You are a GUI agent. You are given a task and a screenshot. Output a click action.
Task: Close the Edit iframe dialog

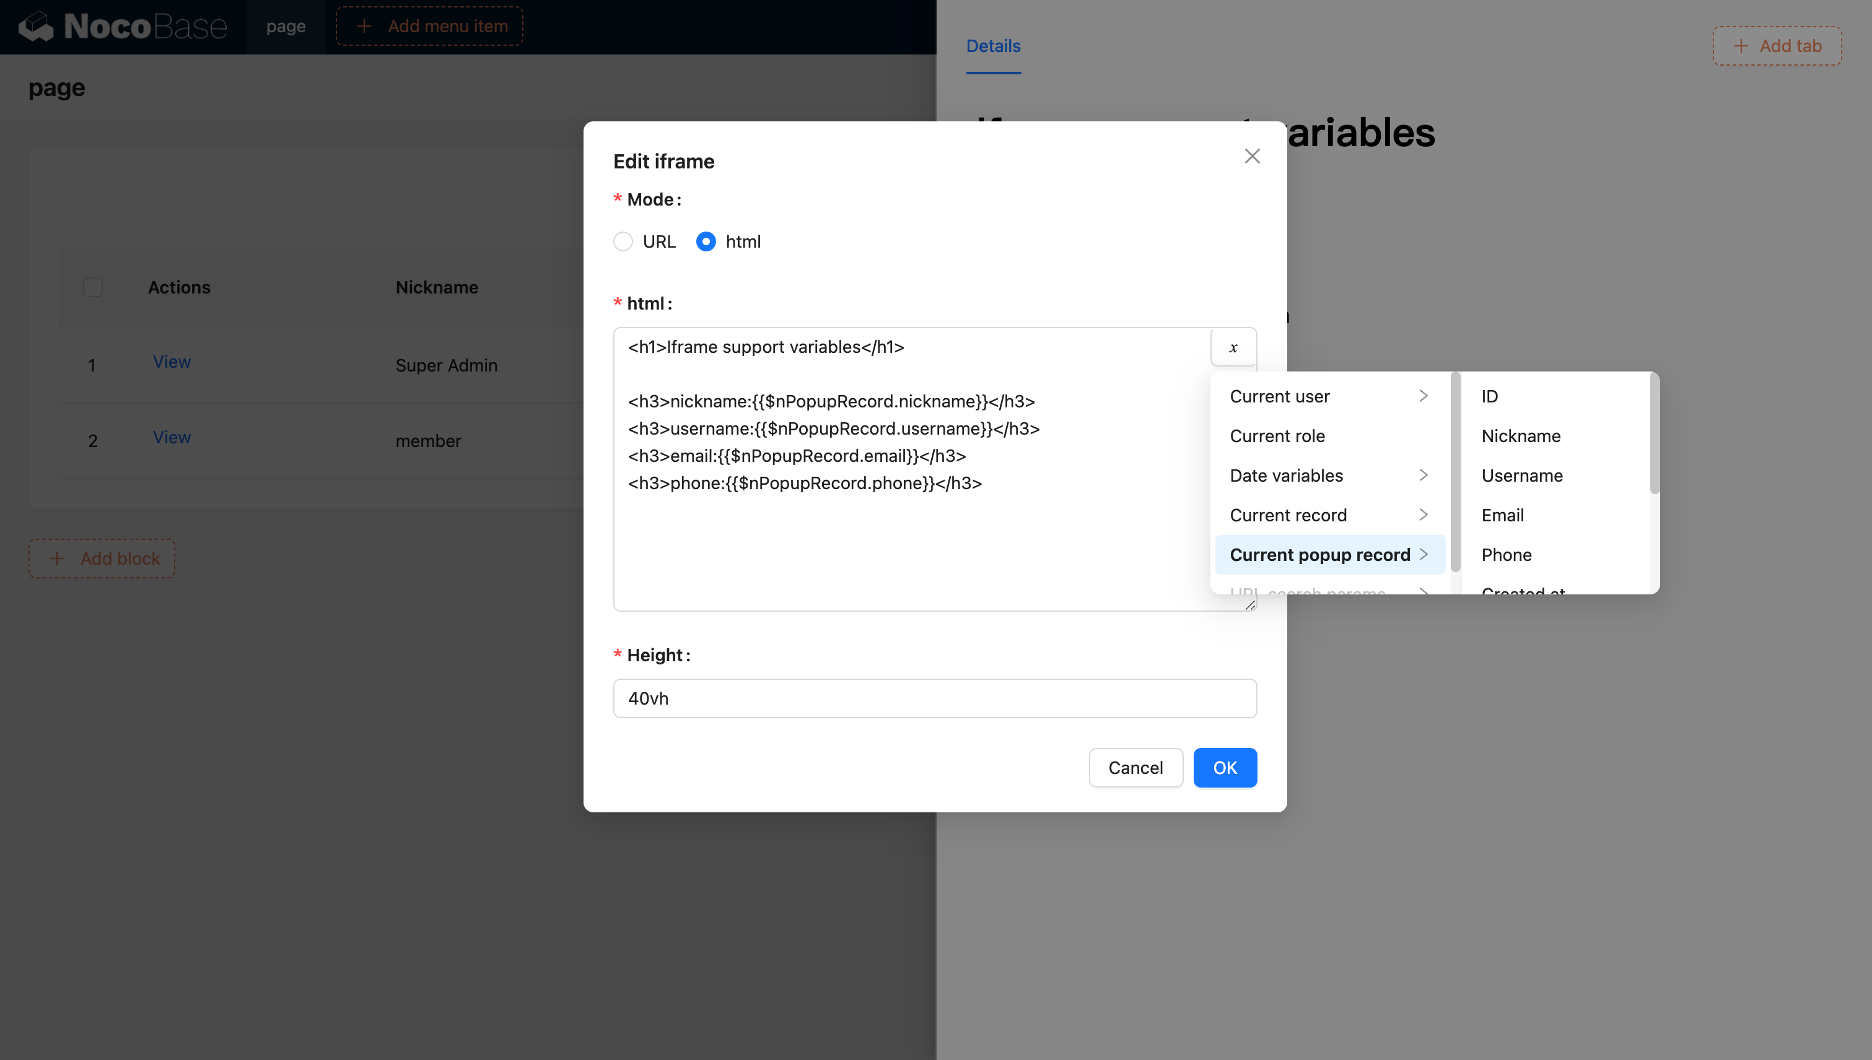(x=1252, y=156)
